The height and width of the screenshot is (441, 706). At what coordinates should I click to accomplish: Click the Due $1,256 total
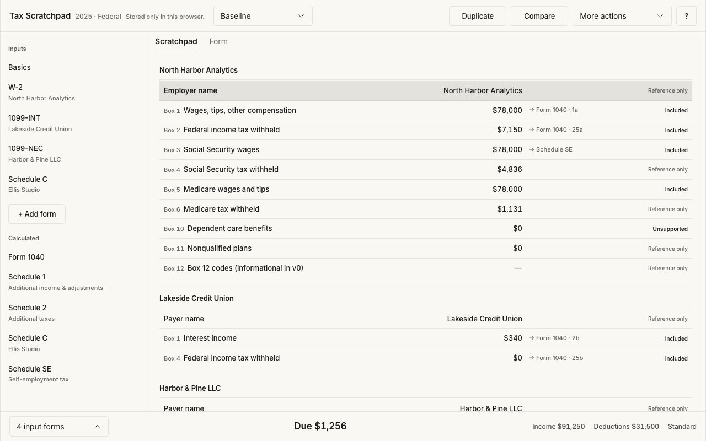coord(320,426)
